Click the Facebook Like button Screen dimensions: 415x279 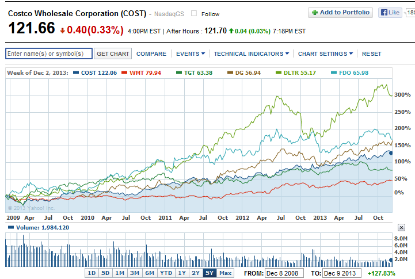tap(390, 13)
